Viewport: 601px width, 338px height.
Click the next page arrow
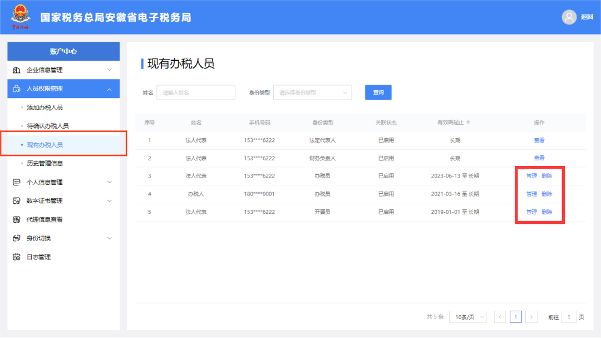[x=531, y=317]
